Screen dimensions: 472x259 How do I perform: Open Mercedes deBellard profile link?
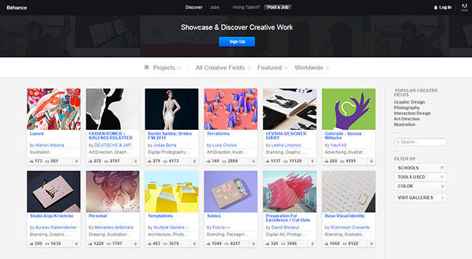(x=114, y=228)
